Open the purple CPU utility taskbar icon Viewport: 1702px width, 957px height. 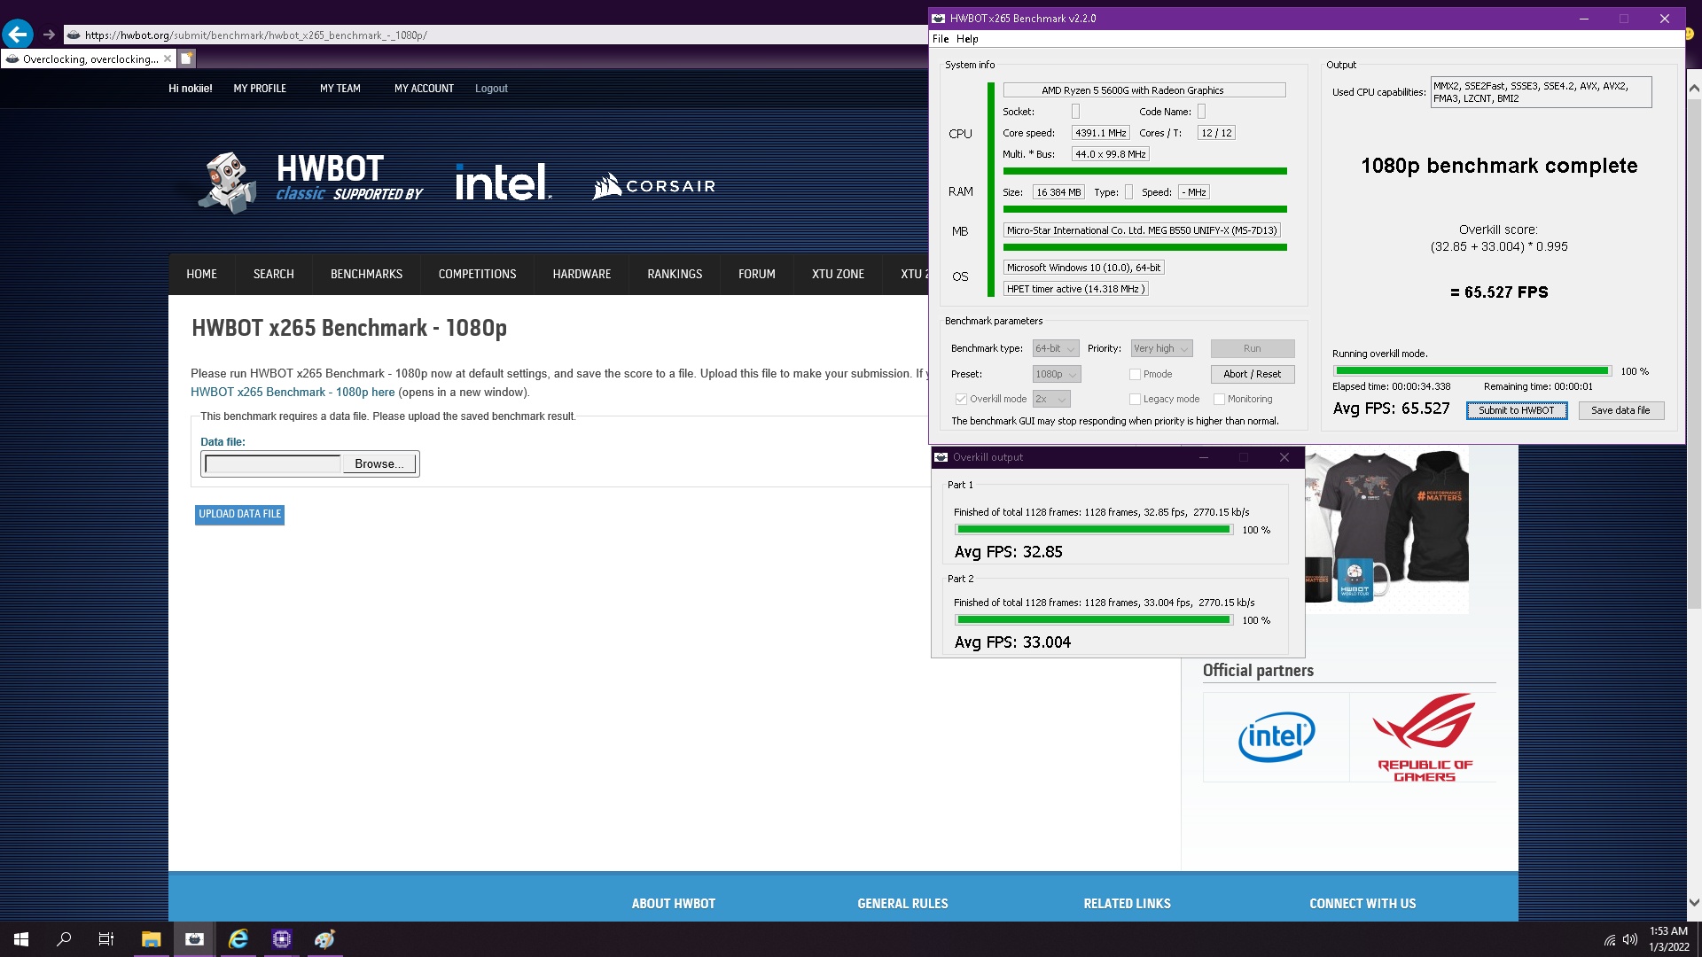coord(281,939)
